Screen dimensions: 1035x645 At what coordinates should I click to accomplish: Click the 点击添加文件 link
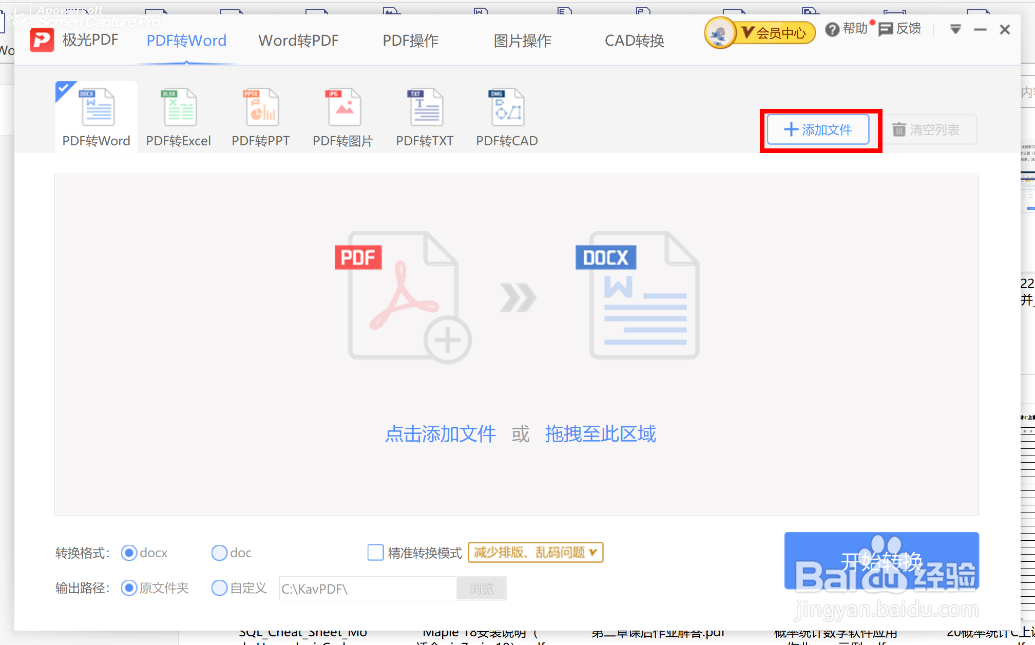[x=440, y=434]
